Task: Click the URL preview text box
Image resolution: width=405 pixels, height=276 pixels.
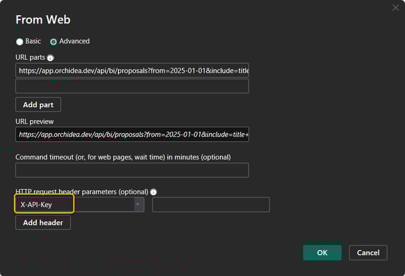Action: 132,135
